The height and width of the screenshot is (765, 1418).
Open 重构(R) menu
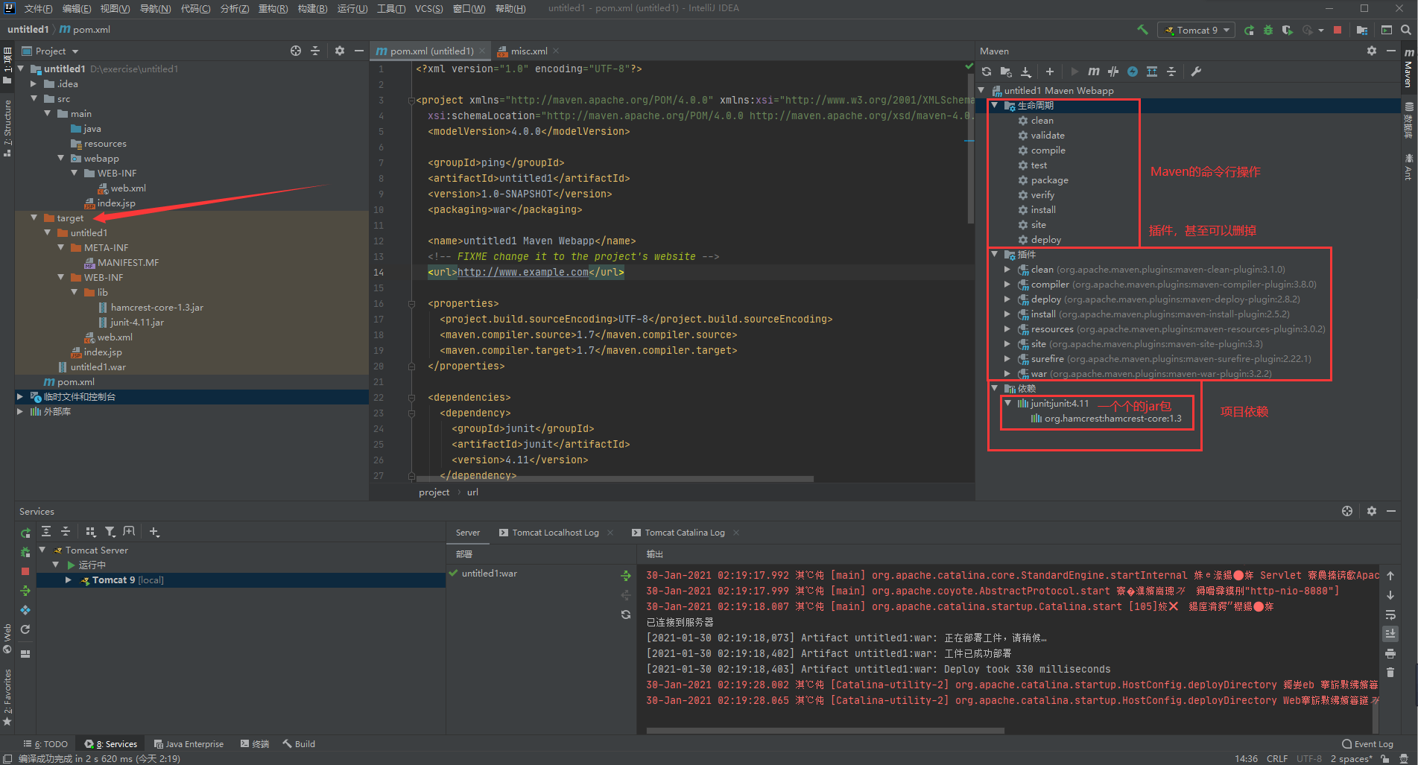click(x=273, y=9)
